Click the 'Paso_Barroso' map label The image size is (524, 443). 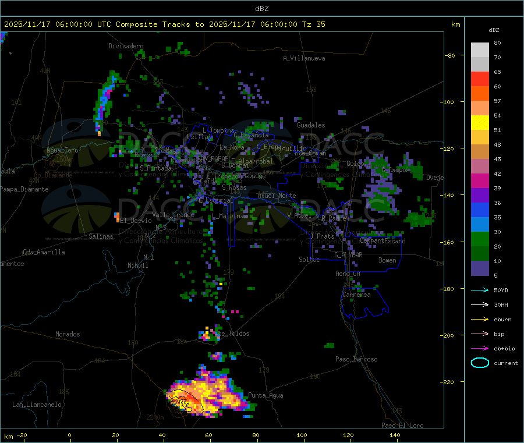click(x=356, y=359)
